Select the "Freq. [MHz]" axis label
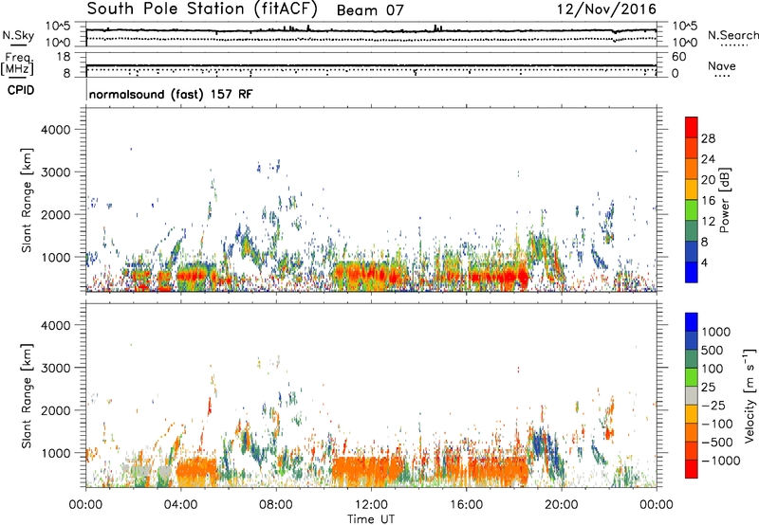 click(x=17, y=64)
